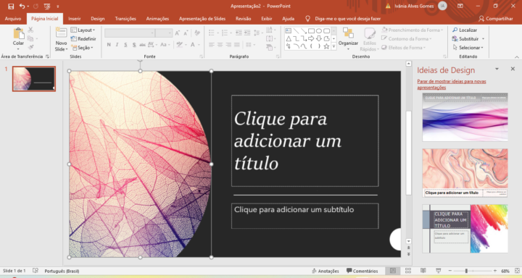Screen dimensions: 522x278
Task: Open the Seção dropdown menu
Action: click(82, 48)
